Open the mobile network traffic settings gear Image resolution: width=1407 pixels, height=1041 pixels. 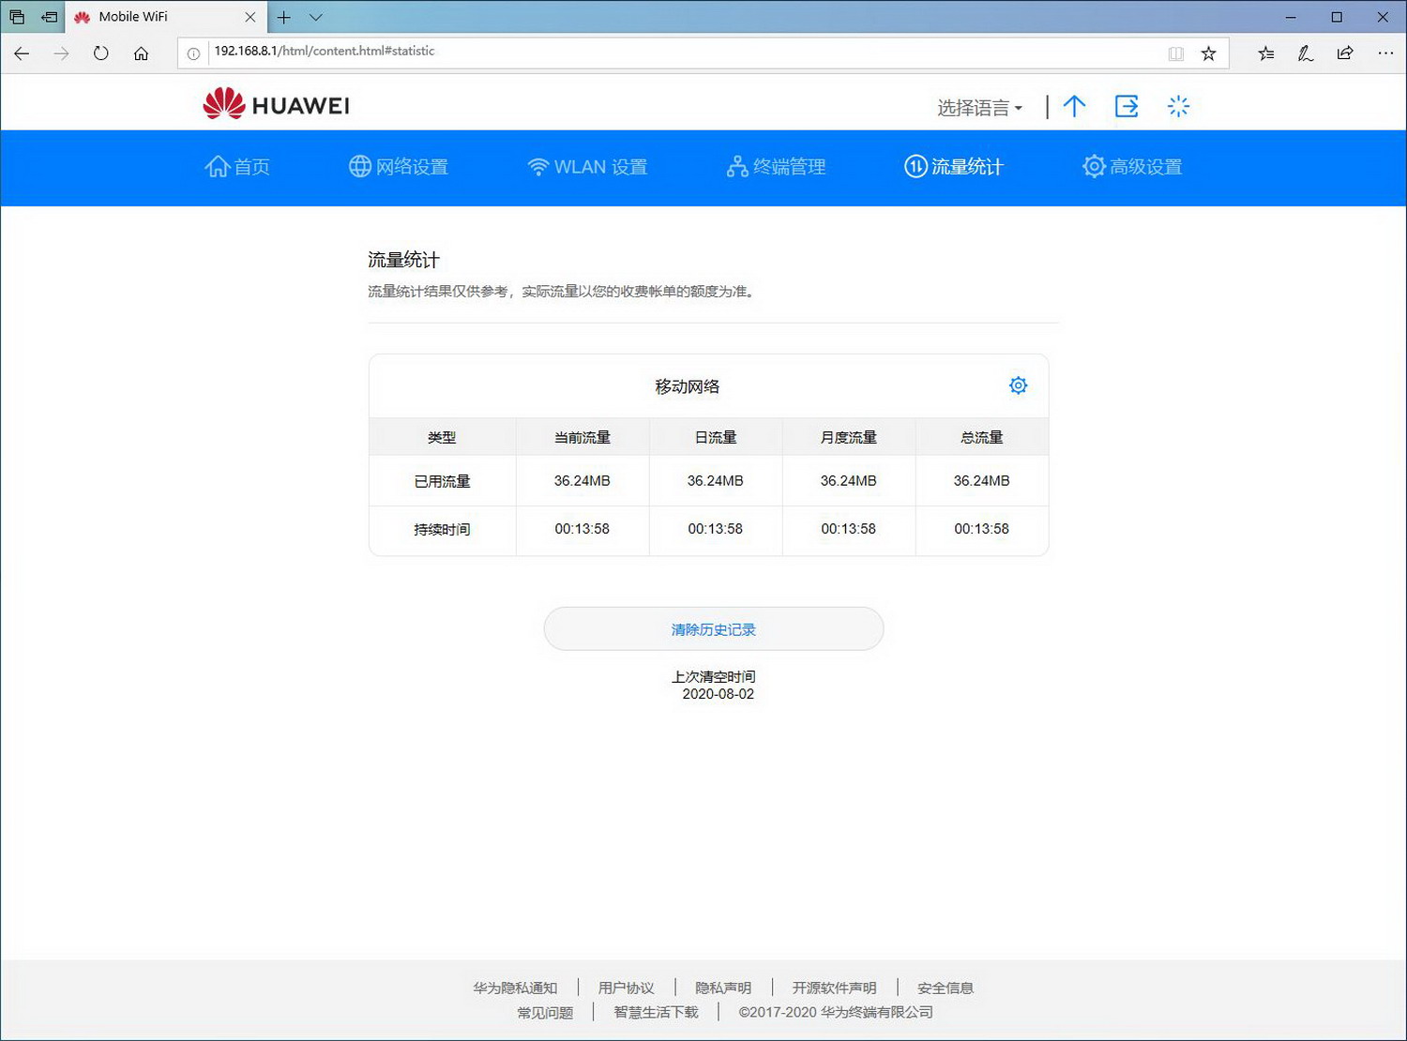1018,385
